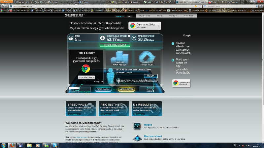Open the Windows Live Messenger taskbar icon
Image resolution: width=264 pixels, height=148 pixels.
(x=46, y=145)
